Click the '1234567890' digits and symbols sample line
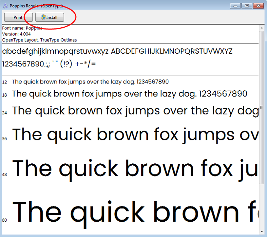The width and height of the screenshot is (267, 237). click(x=49, y=64)
